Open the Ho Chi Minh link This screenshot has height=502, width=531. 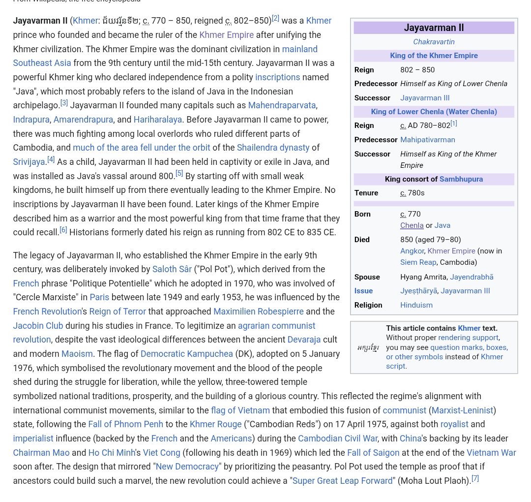112,453
